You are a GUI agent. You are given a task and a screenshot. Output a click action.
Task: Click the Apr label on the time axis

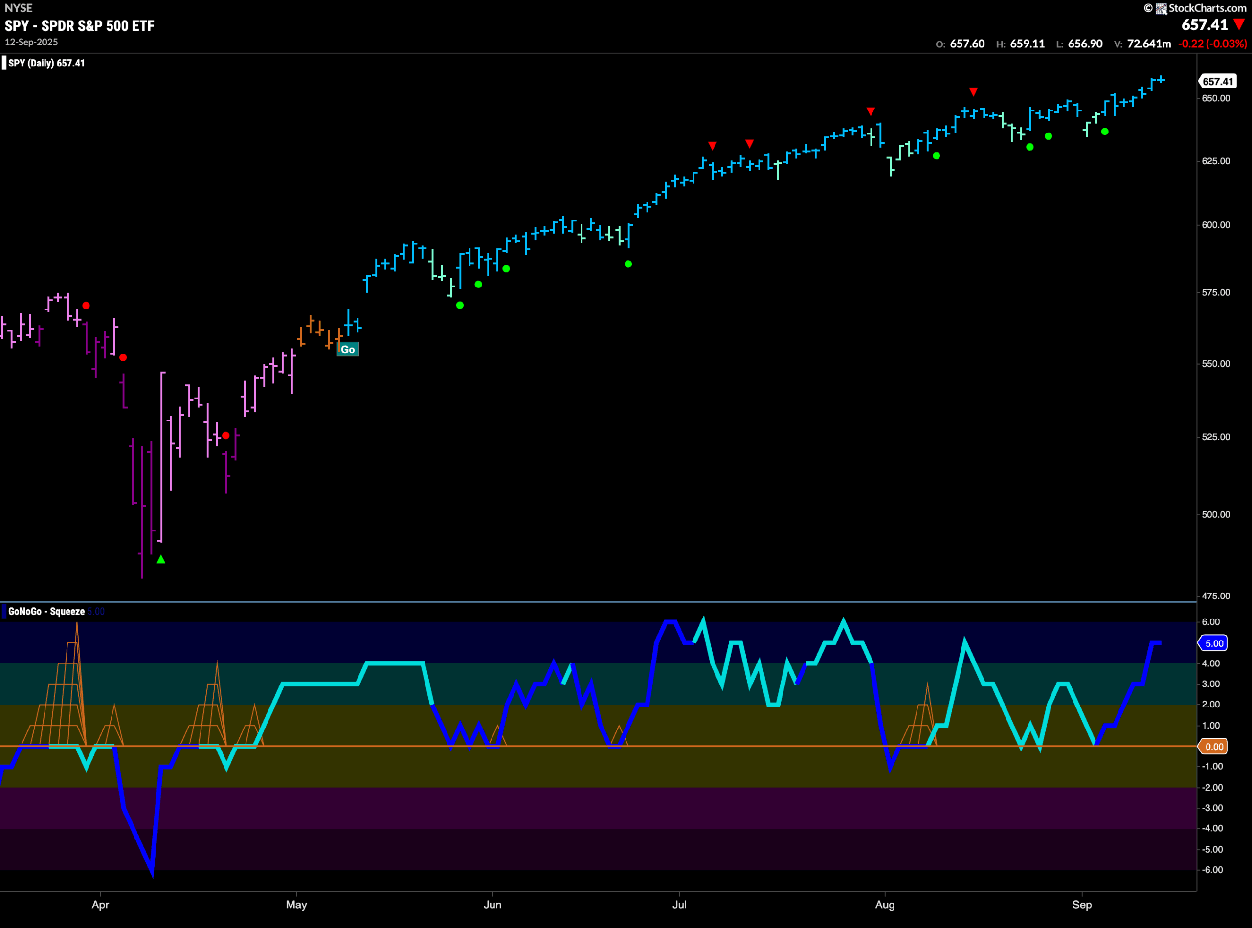(x=100, y=905)
